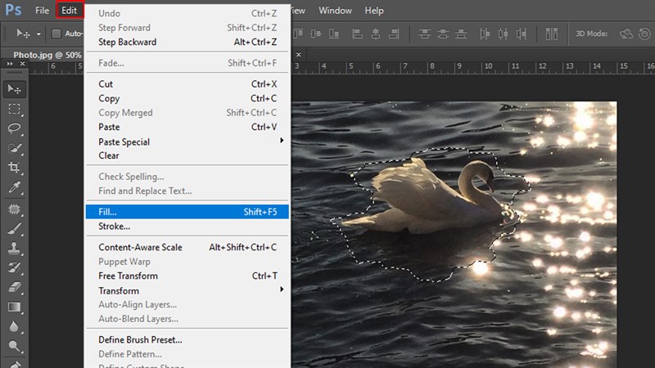The image size is (655, 368).
Task: Choose Free Transform
Action: (x=187, y=276)
